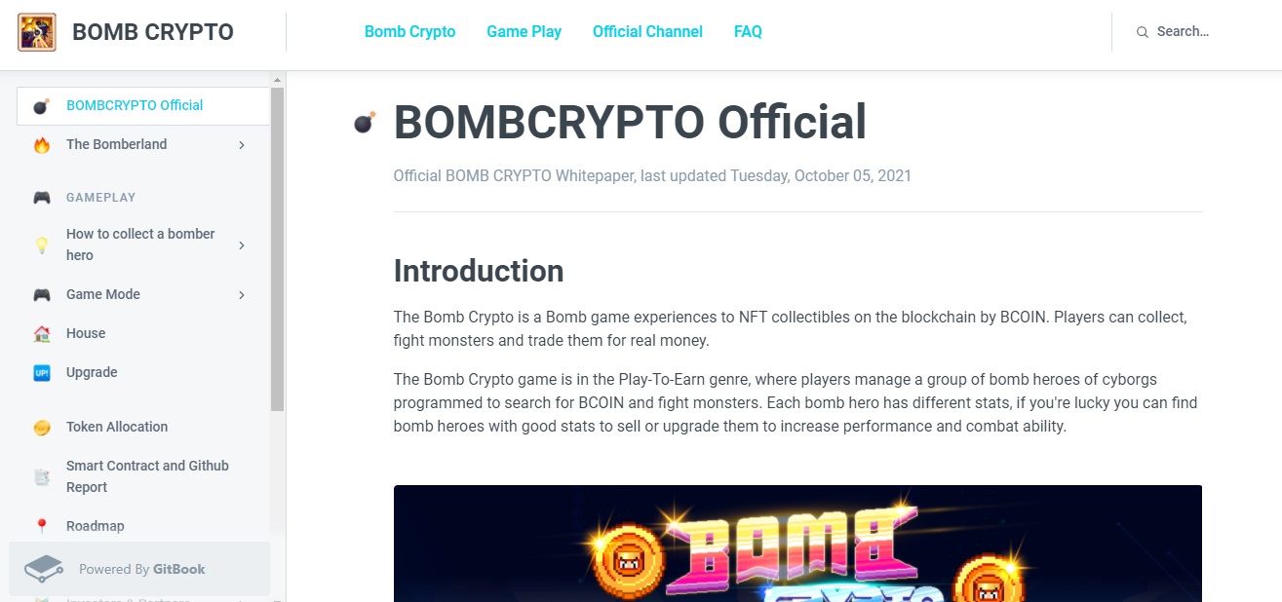Expand The Bomberland section chevron
Image resolution: width=1282 pixels, height=602 pixels.
coord(242,145)
